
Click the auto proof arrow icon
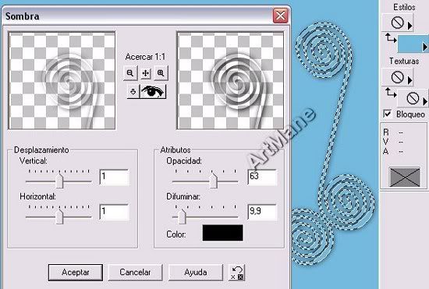pos(133,92)
